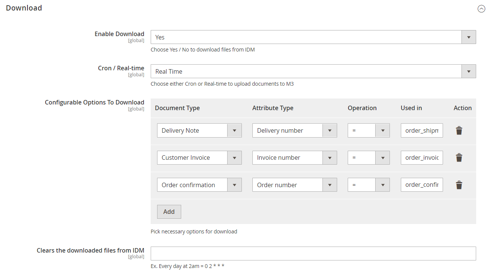Open the Delivery Note document type dropdown
This screenshot has width=495, height=274.
(199, 130)
